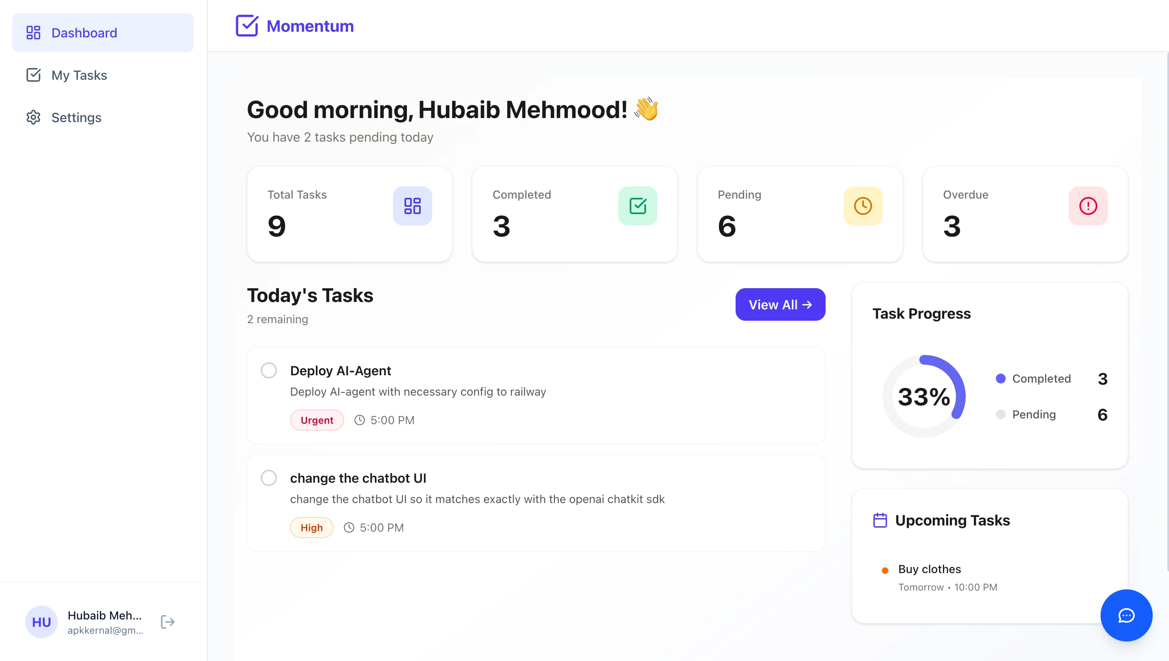
Task: Click the red Overdue alert icon
Action: coord(1088,206)
